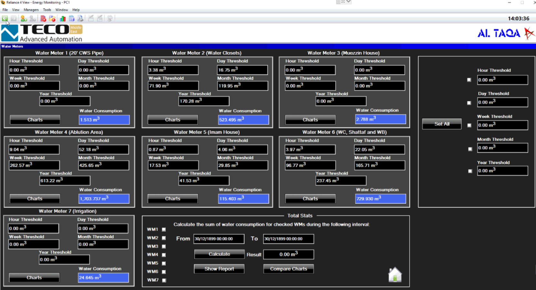Click the Compare Charts button
This screenshot has height=290, width=536.
(288, 269)
